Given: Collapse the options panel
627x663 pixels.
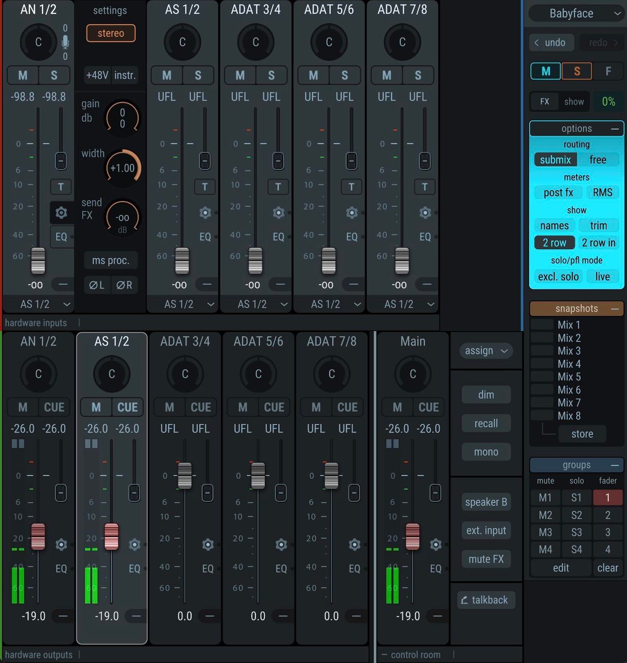Looking at the screenshot, I should [615, 129].
